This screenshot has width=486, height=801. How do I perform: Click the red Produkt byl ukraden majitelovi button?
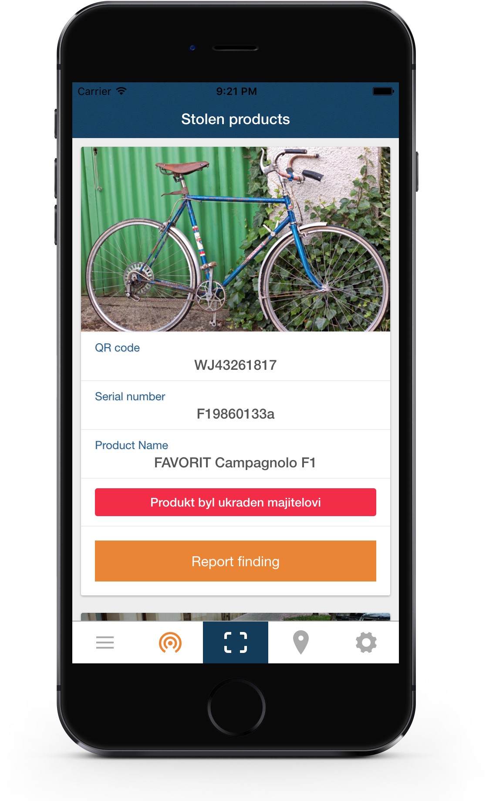(x=236, y=502)
